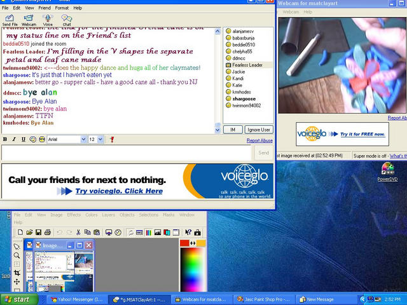This screenshot has width=407, height=305.
Task: Select the Crop tool
Action: pos(17,273)
